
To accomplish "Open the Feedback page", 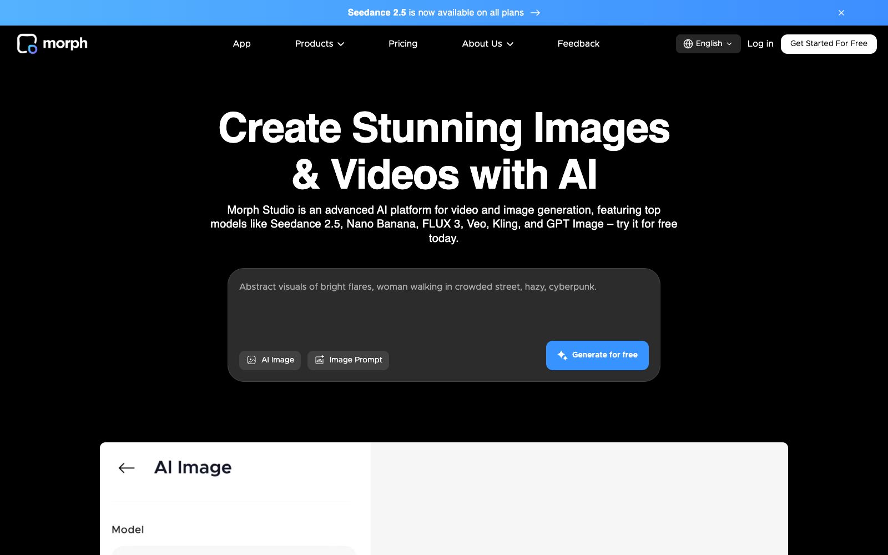I will coord(578,44).
